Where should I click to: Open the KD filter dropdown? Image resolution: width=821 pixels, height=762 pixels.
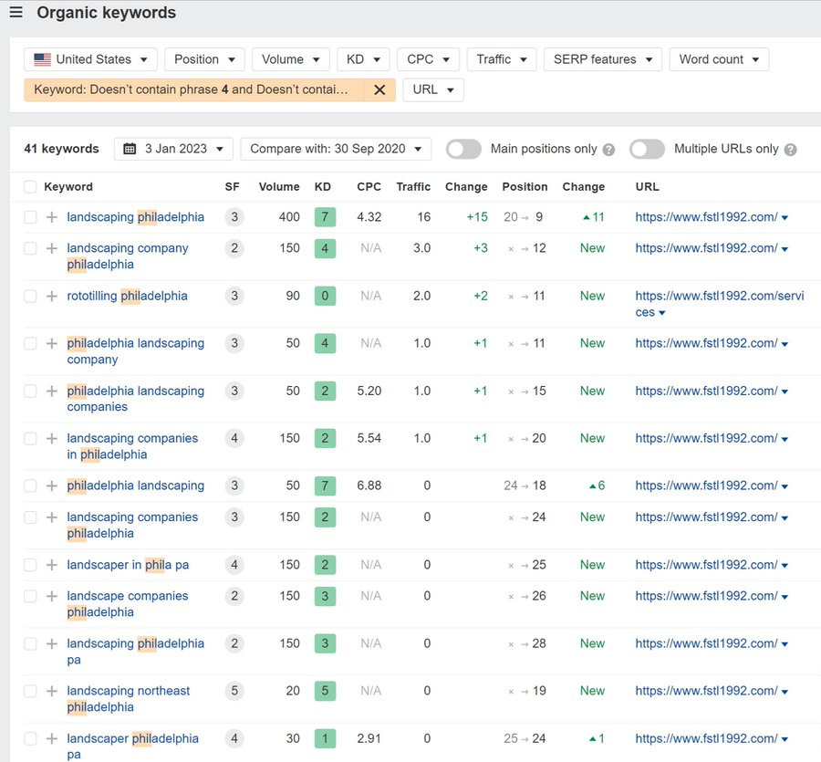point(363,58)
